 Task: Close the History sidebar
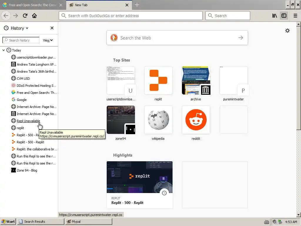tap(52, 28)
